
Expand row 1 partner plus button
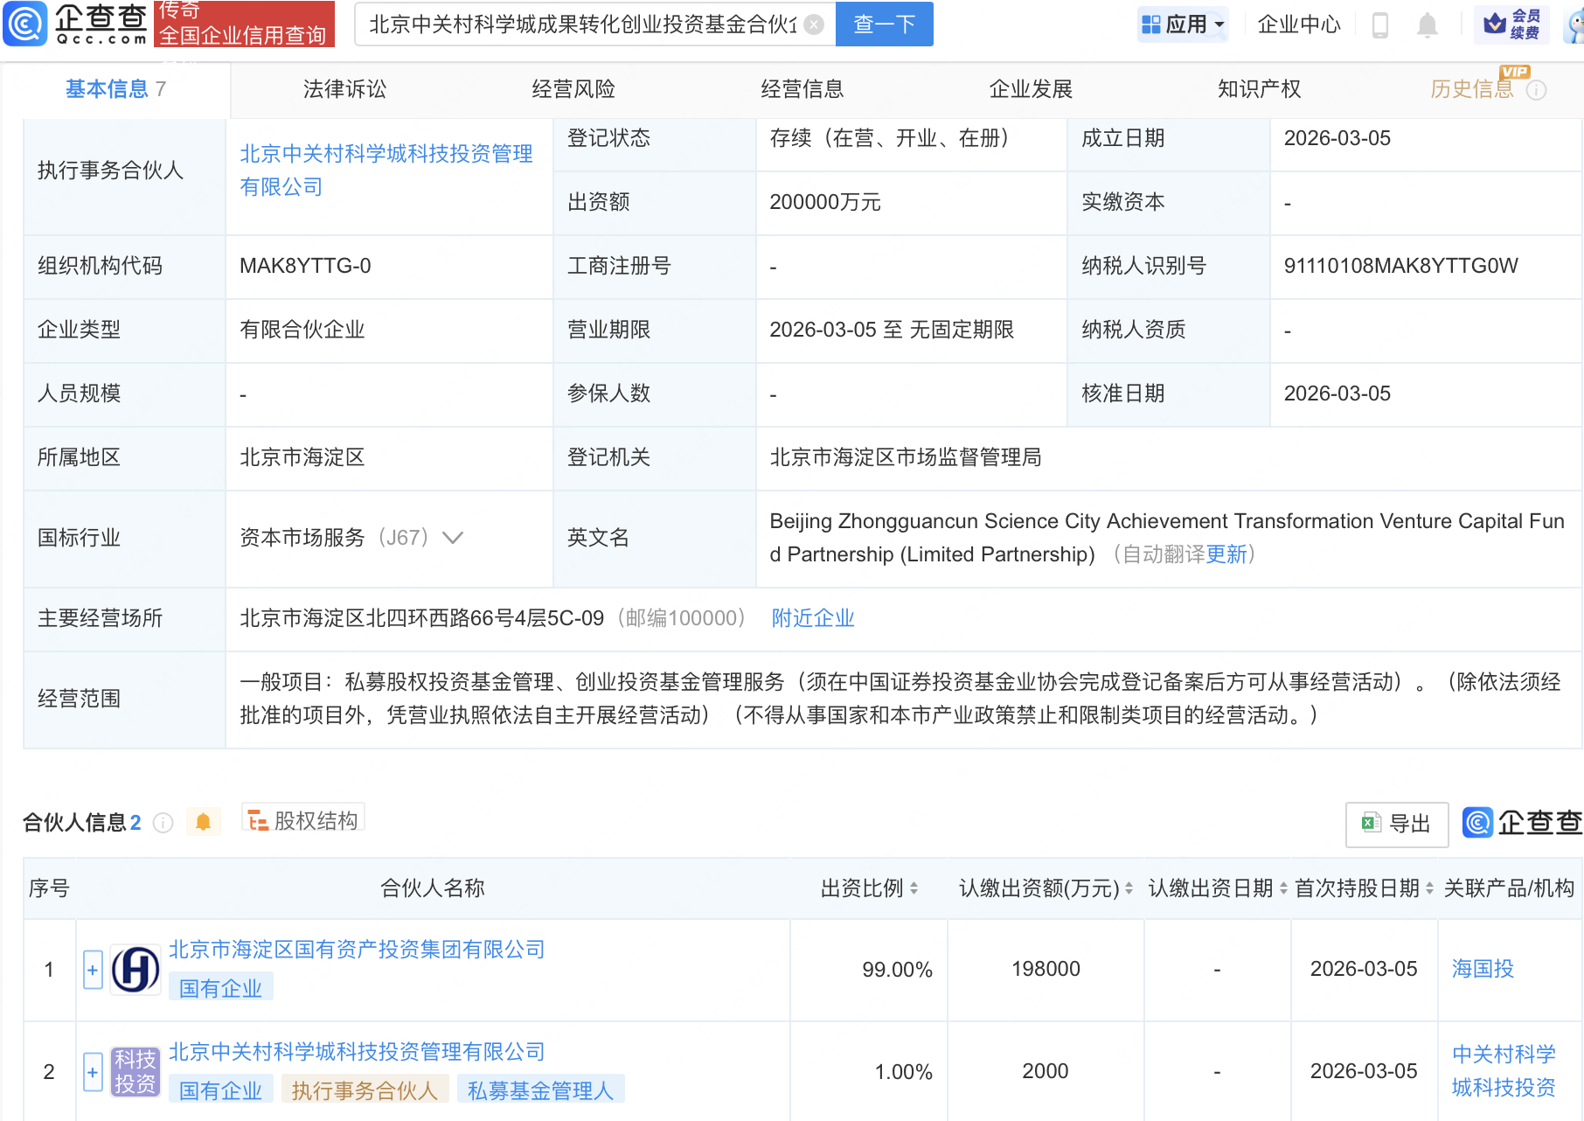93,969
